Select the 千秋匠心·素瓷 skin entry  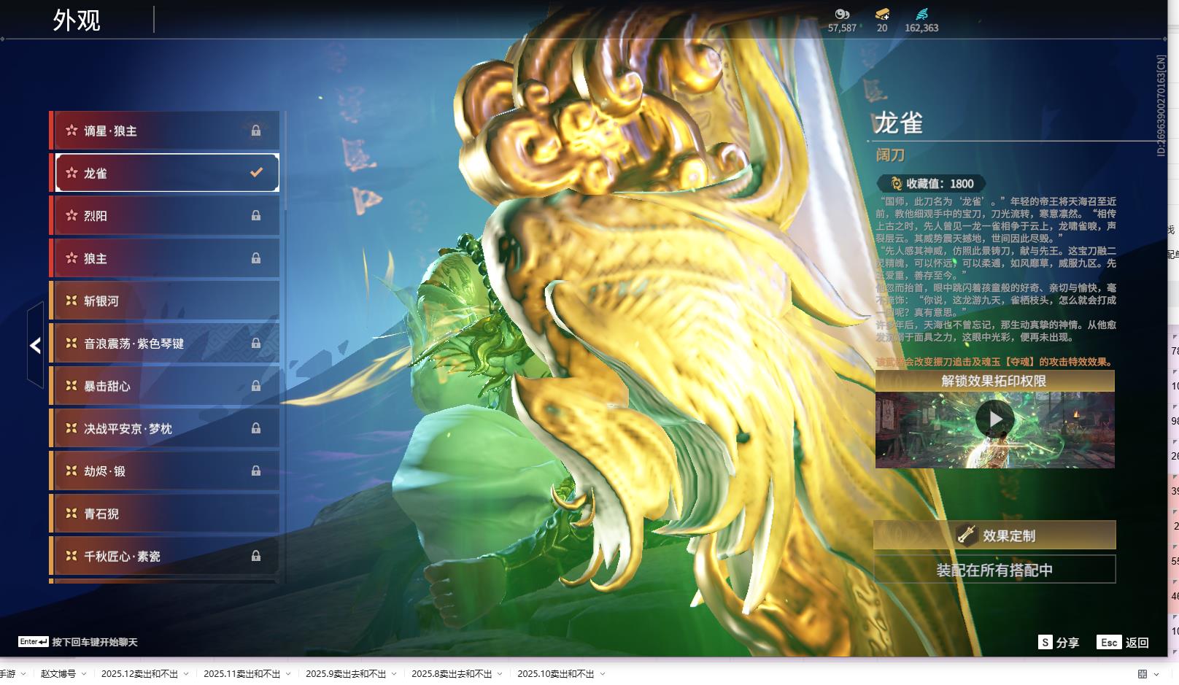165,556
